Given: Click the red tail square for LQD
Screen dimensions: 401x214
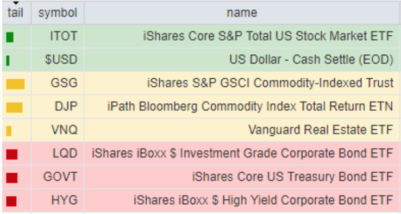Looking at the screenshot, I should pos(12,154).
